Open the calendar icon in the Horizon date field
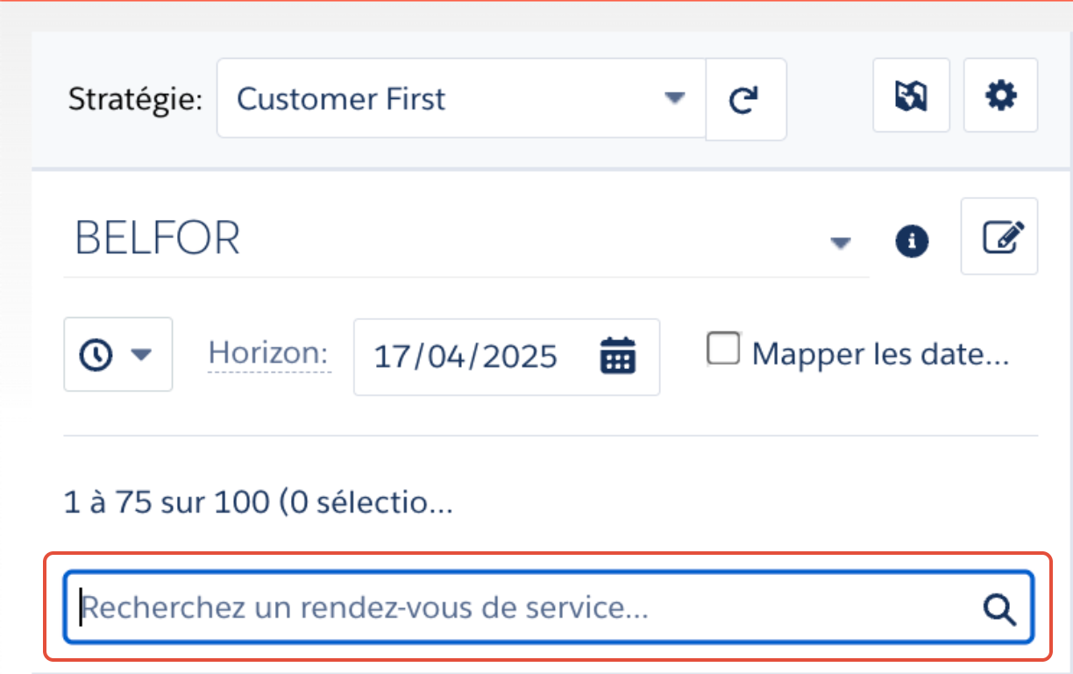Image resolution: width=1073 pixels, height=674 pixels. (617, 356)
